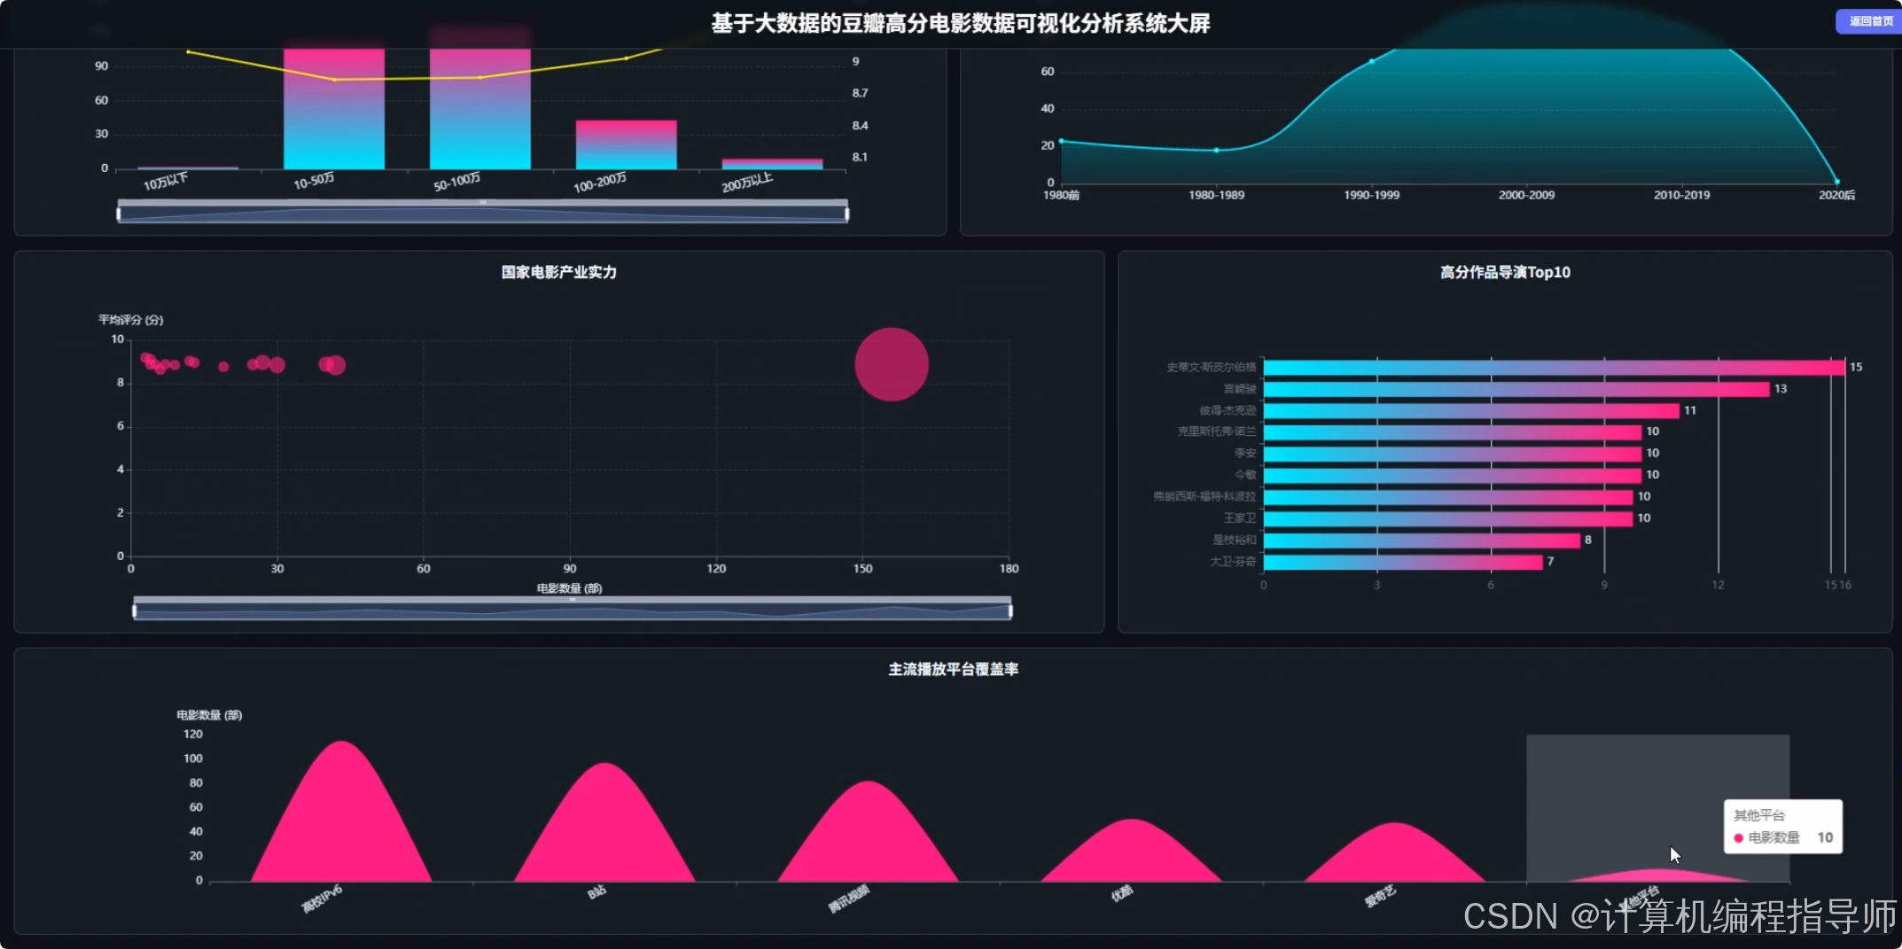This screenshot has width=1902, height=949.
Task: Click the 主流播放平台覆盖率 chart title
Action: pos(954,669)
